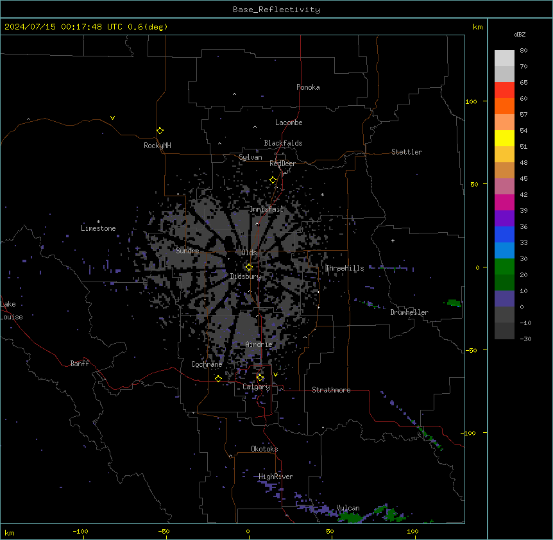
Task: Click the Didsbury city label
Action: 246,276
